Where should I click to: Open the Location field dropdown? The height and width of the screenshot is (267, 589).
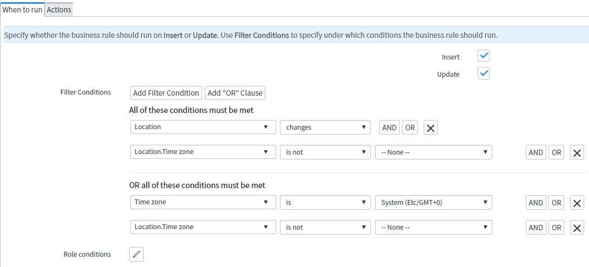coord(203,127)
